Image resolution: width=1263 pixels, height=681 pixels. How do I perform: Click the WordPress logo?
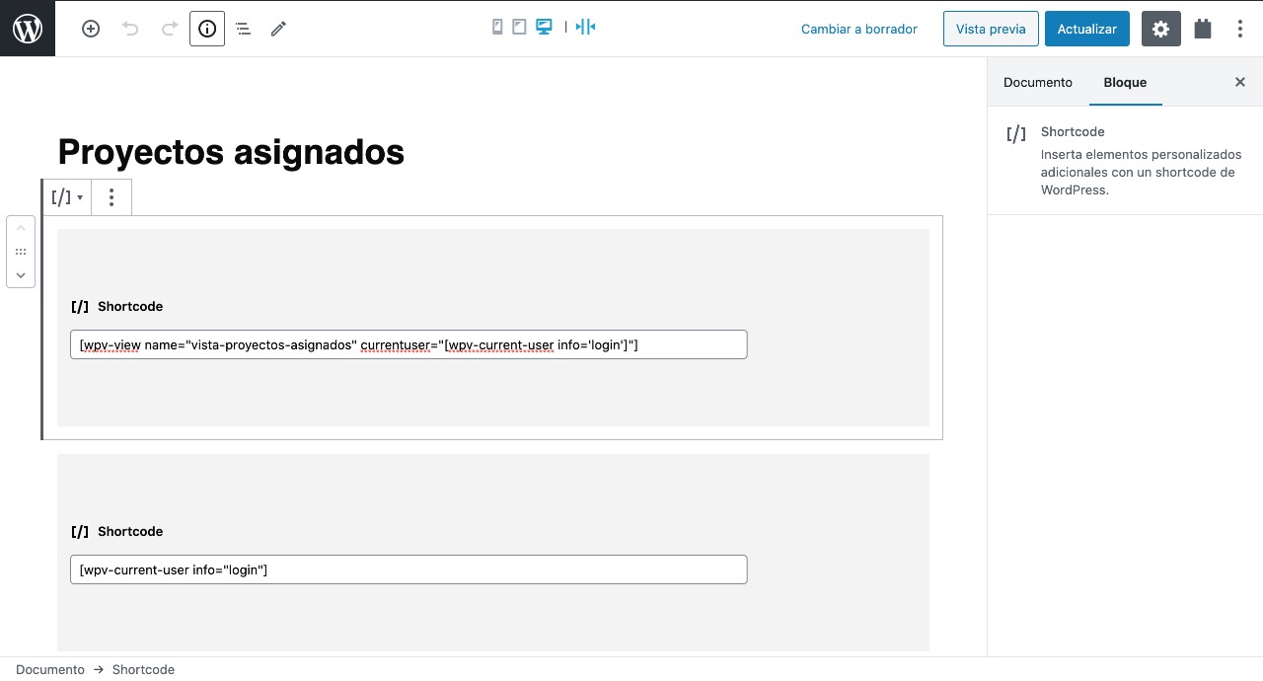[27, 28]
